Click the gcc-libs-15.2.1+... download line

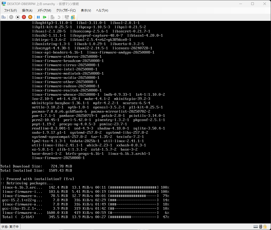click(86, 208)
